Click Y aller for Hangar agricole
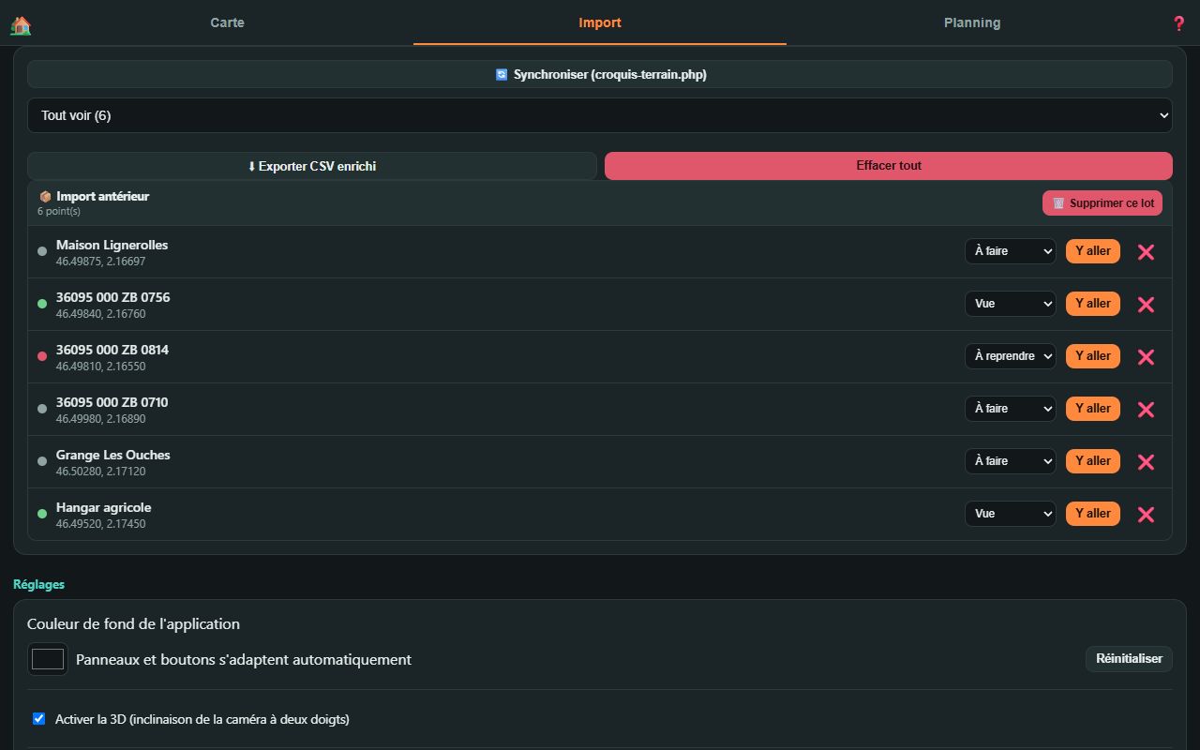The height and width of the screenshot is (750, 1200). (x=1093, y=514)
